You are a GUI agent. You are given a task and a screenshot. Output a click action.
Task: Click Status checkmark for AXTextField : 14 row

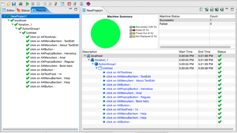[x=220, y=109]
